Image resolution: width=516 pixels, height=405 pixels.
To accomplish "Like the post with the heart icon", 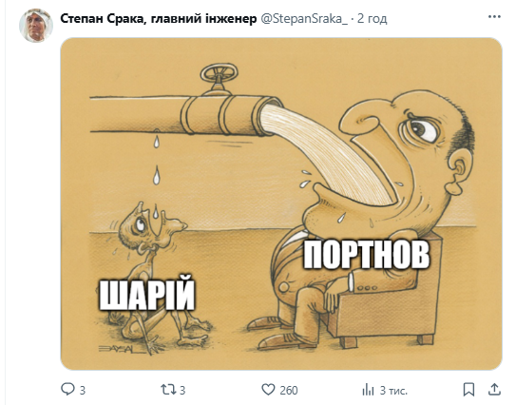I will [x=268, y=390].
